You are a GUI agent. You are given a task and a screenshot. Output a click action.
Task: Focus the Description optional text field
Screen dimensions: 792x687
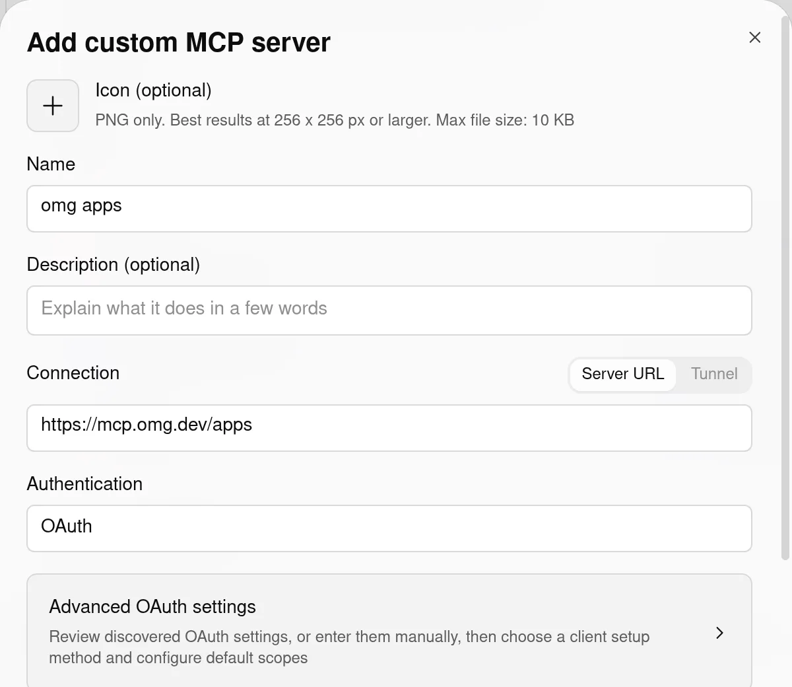click(389, 310)
